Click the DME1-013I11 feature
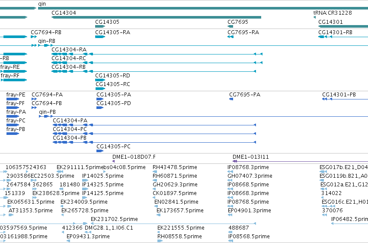 (300, 161)
